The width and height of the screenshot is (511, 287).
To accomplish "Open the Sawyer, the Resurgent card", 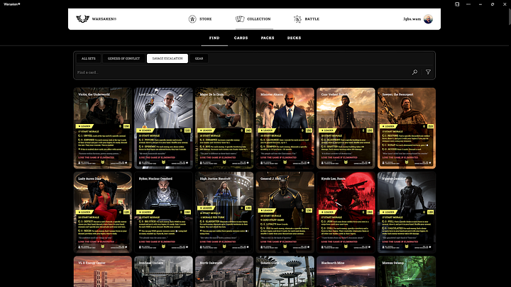I will click(x=407, y=128).
